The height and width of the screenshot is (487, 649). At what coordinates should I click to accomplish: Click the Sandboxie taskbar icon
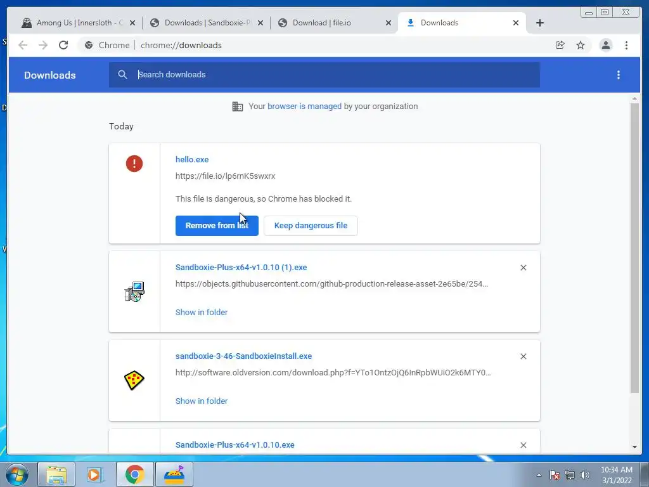[174, 474]
